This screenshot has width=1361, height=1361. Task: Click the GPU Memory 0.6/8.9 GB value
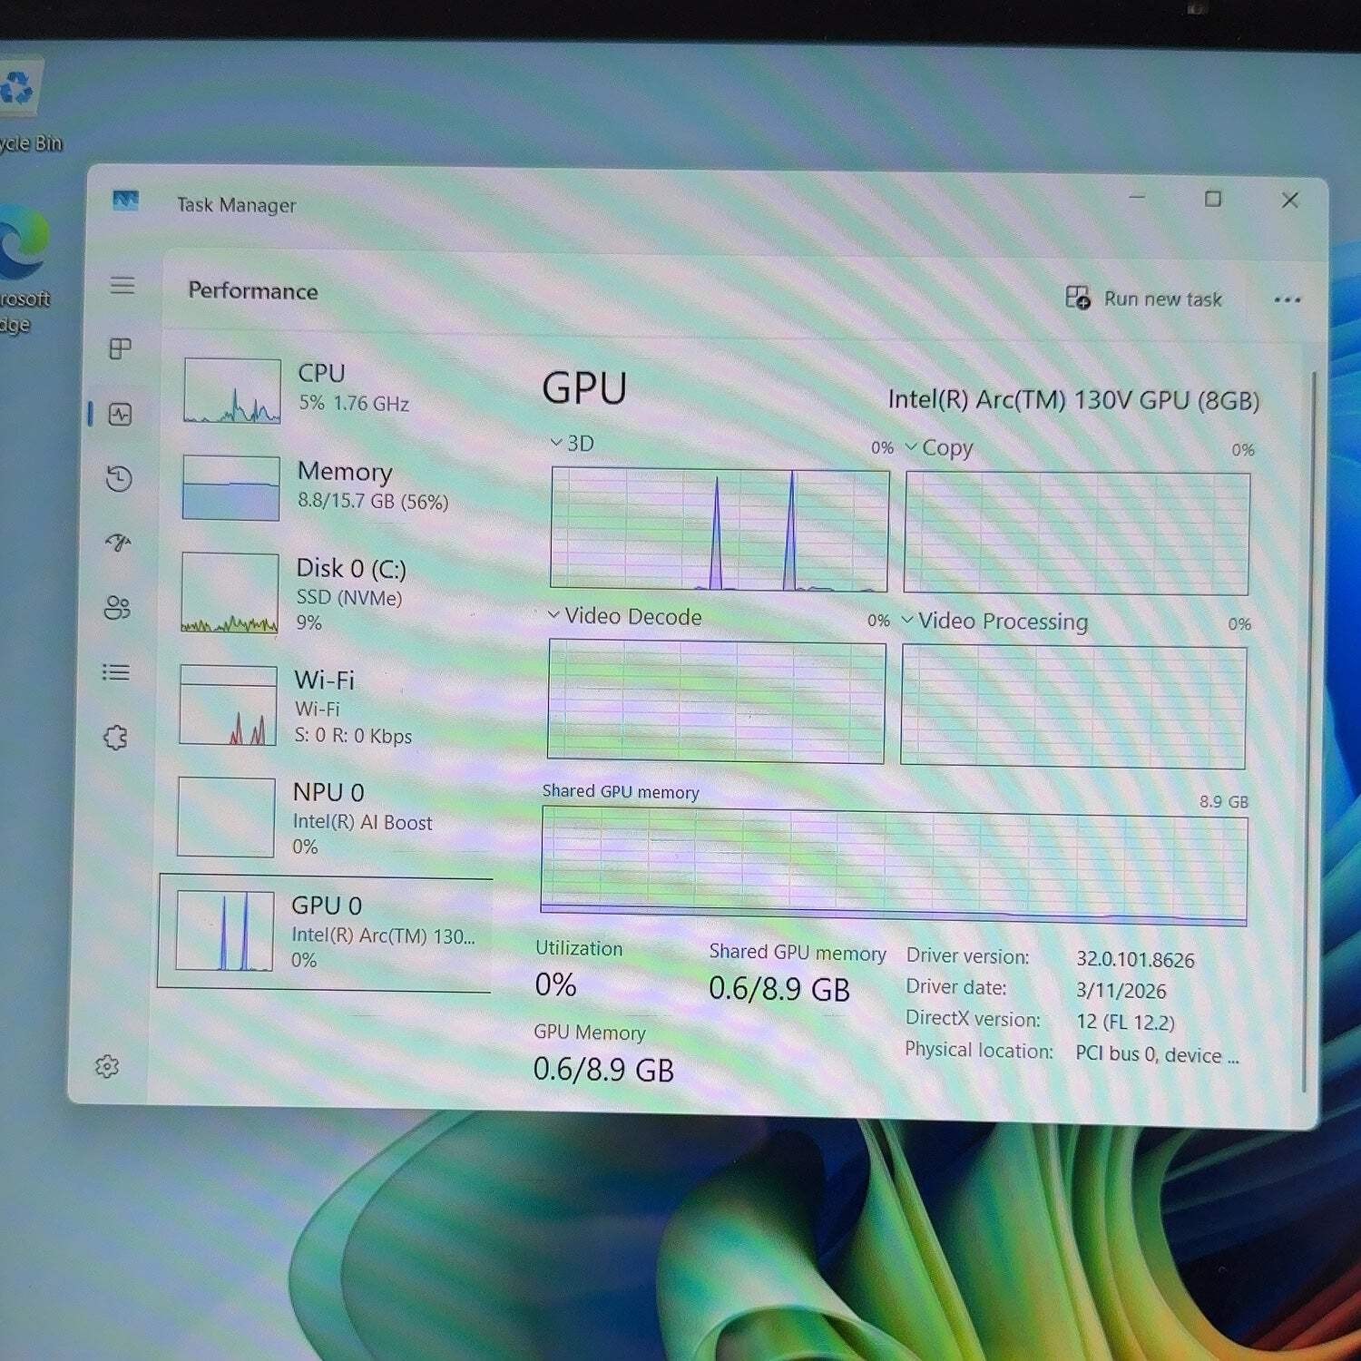(603, 1069)
